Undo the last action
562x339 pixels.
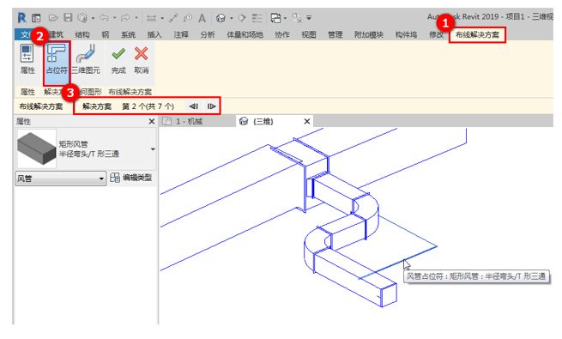point(105,17)
